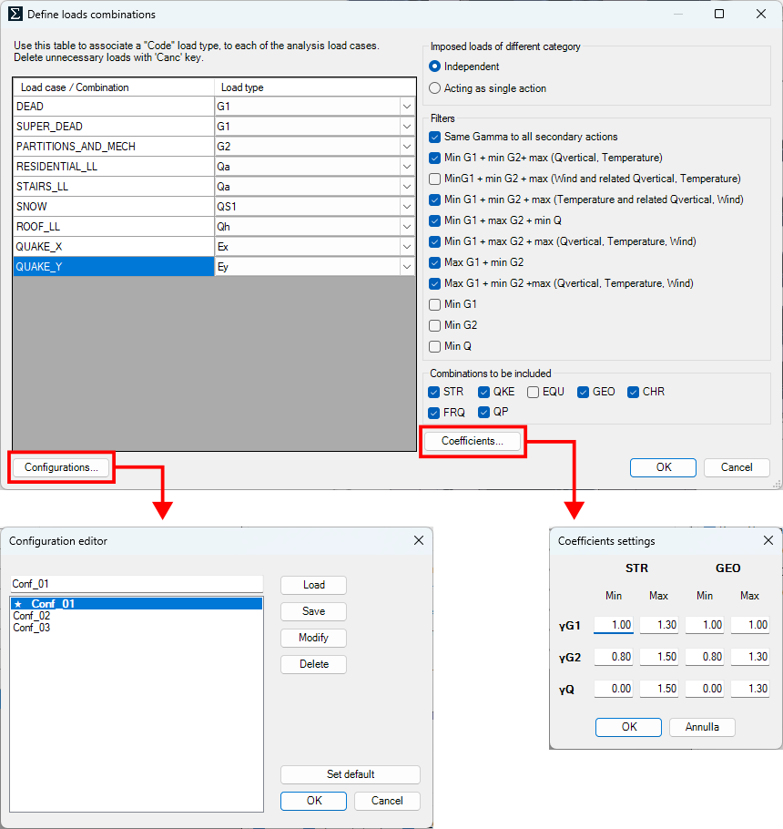
Task: Expand ROOF_LL load type combo box
Action: tap(406, 227)
